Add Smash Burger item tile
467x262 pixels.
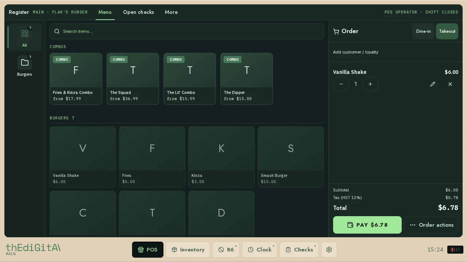click(x=291, y=157)
